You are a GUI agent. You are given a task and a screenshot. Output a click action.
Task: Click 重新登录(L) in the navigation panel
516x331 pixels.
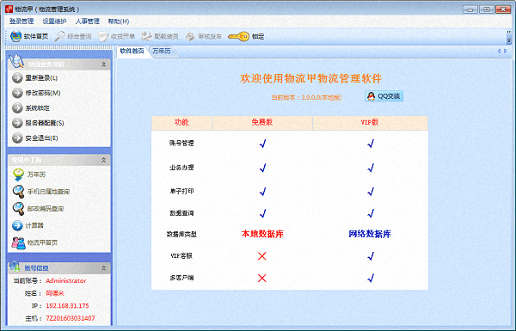point(41,78)
